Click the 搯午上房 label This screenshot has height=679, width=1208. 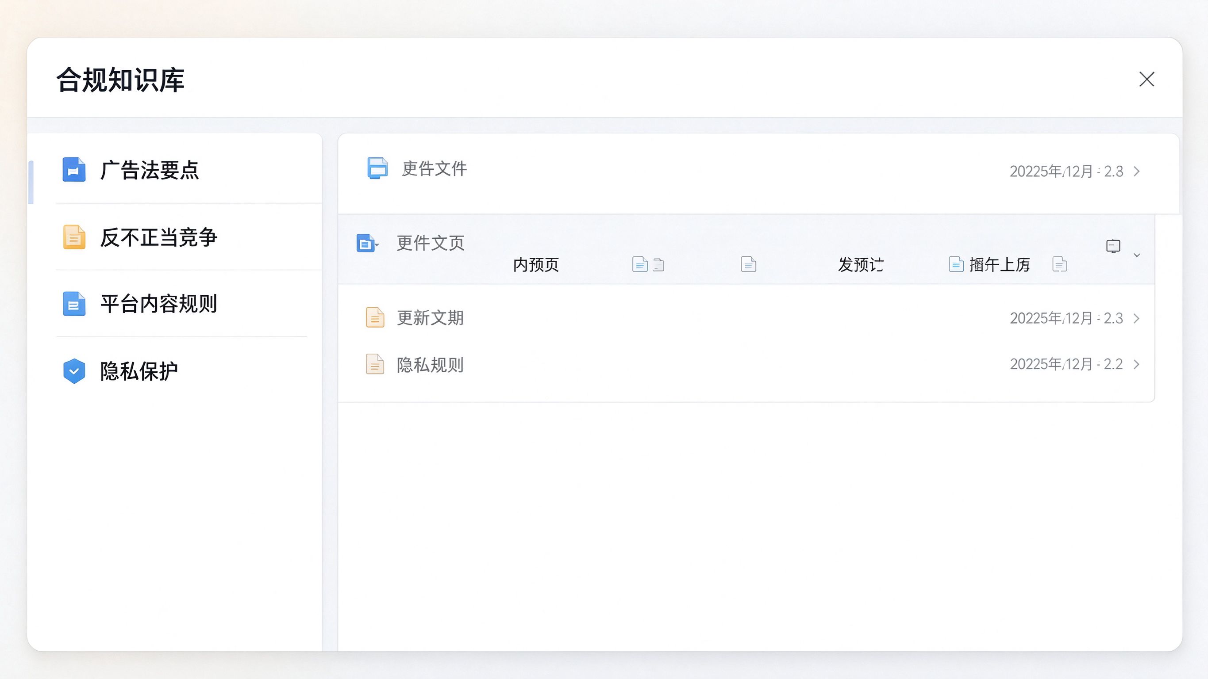tap(999, 265)
